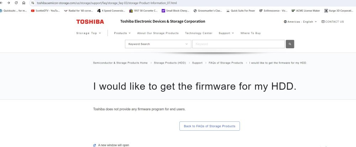Open the Radial for '60 corvette bookmark
This screenshot has height=147, width=356.
(79, 11)
